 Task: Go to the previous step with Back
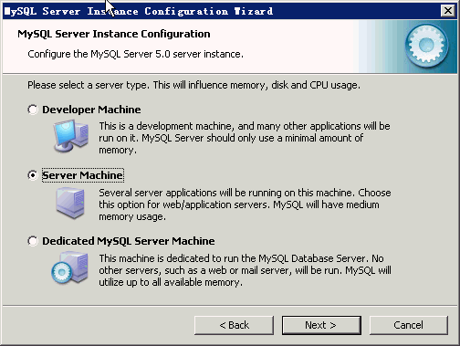[x=234, y=325]
